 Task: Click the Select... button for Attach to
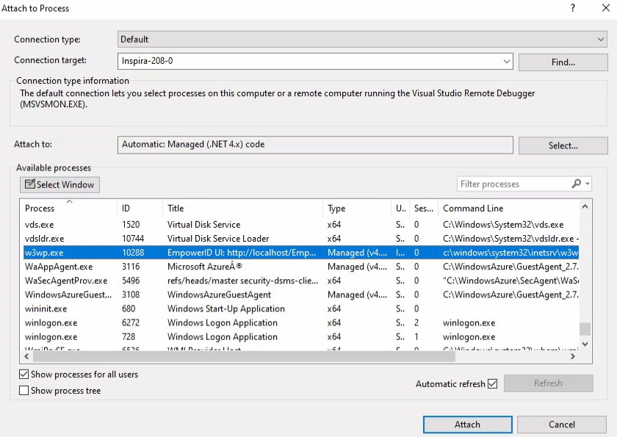(563, 145)
